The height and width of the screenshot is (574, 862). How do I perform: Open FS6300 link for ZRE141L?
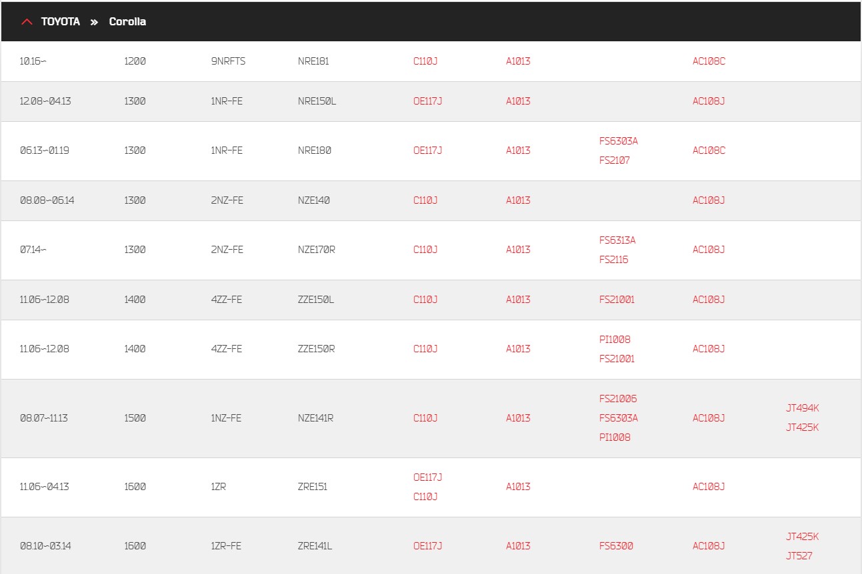click(616, 546)
